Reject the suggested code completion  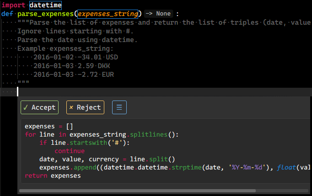[x=85, y=107]
